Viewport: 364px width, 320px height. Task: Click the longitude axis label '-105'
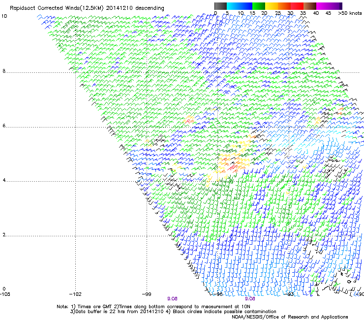tap(5, 294)
